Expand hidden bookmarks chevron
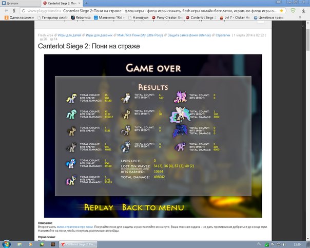Screen dimensions: 310x248 [x=300, y=17]
